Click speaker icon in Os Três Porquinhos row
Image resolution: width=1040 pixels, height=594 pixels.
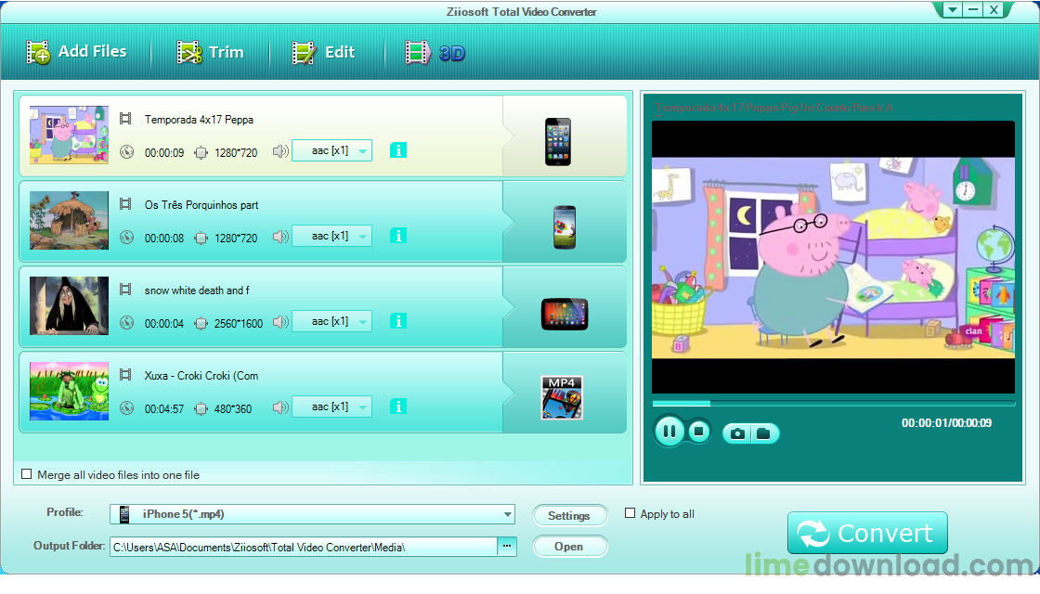[280, 236]
